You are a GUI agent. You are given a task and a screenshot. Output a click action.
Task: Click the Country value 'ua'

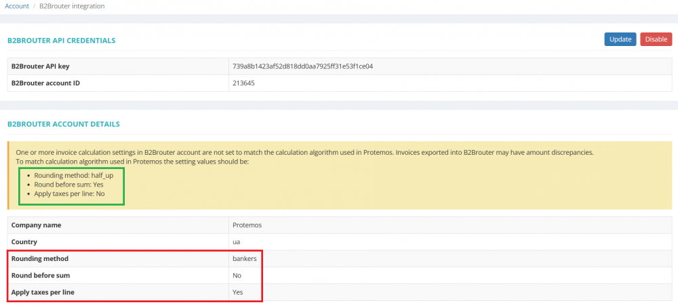(237, 241)
